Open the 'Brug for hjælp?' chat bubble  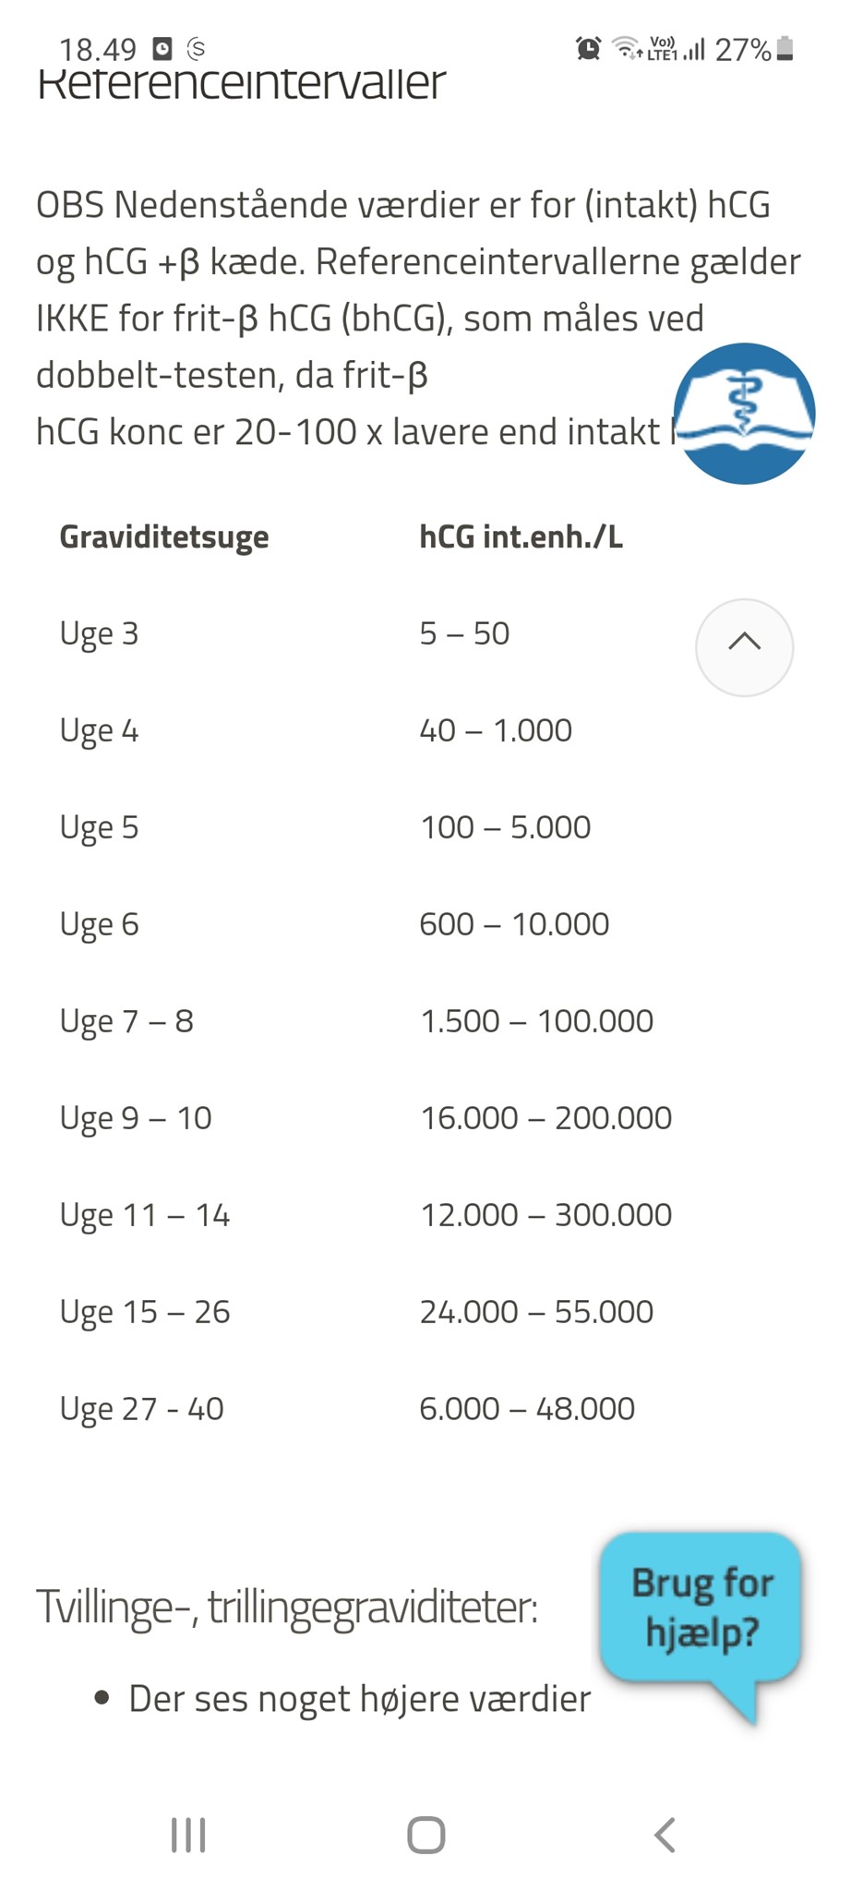[x=701, y=1608]
